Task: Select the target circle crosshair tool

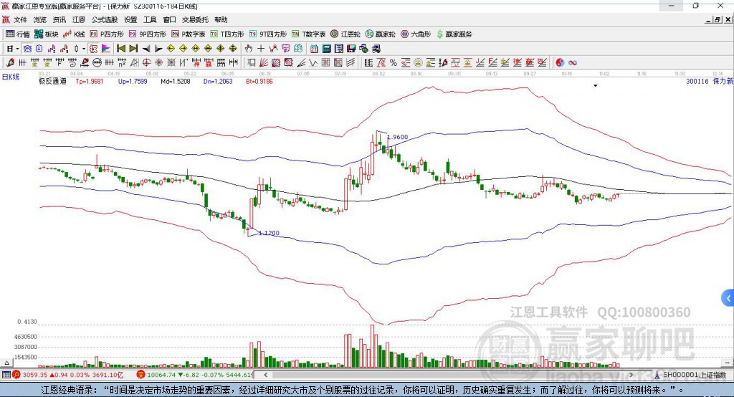Action: click(146, 63)
